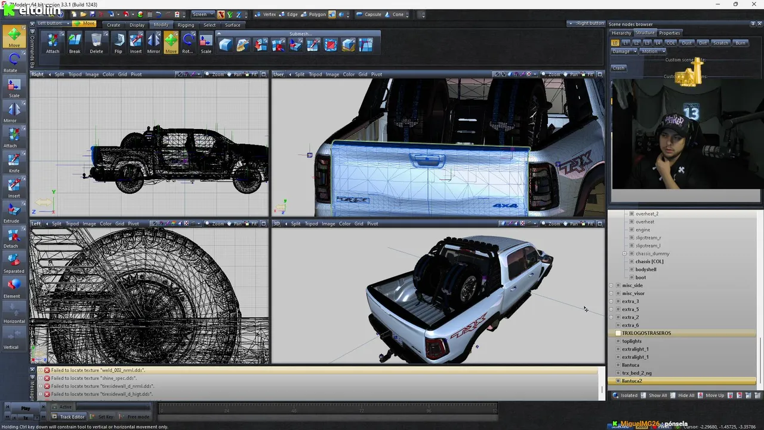Screen dimensions: 764x430
Task: Click the Play button in the timeline
Action: pos(26,408)
